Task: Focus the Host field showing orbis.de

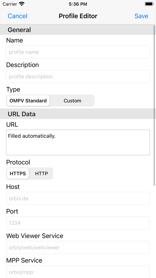Action: 78,198
